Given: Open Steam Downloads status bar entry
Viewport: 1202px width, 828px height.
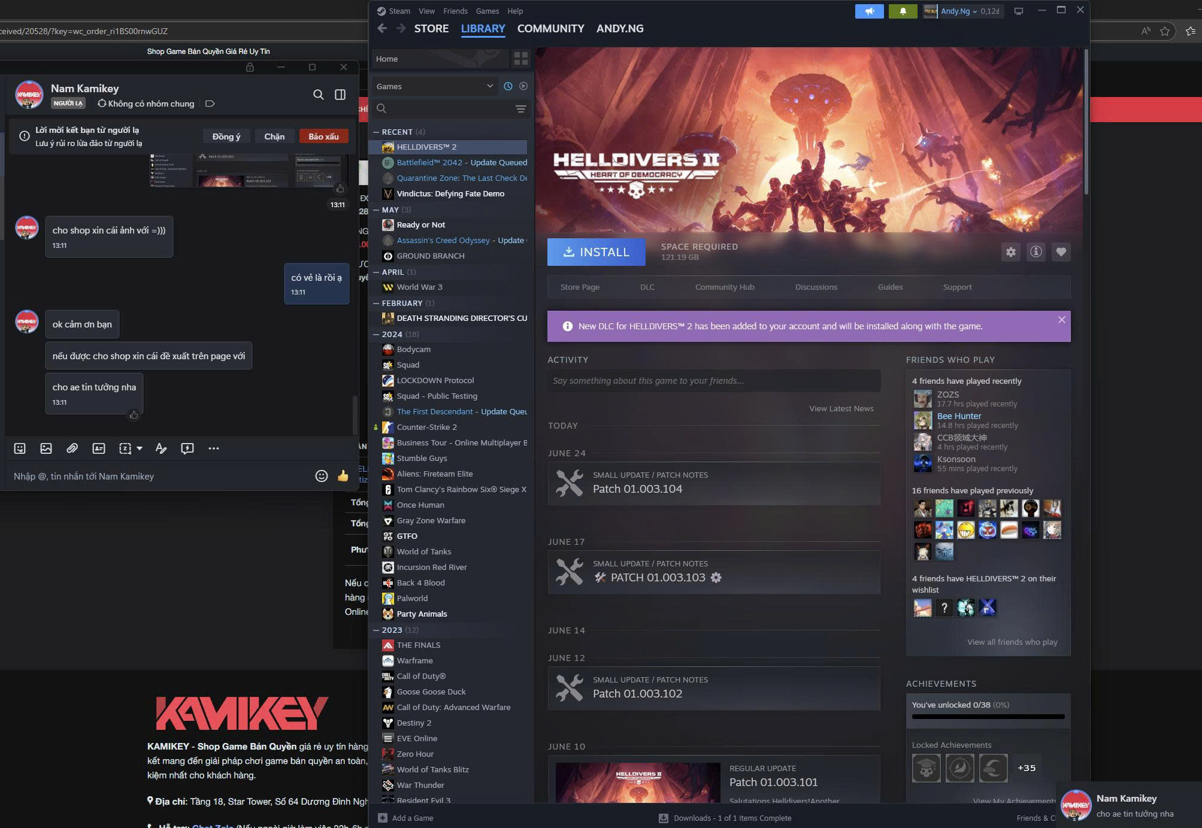Looking at the screenshot, I should point(725,818).
